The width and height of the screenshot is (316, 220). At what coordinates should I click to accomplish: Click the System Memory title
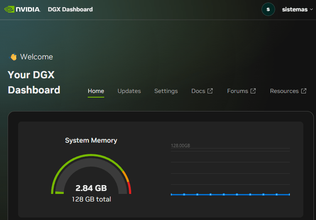91,140
